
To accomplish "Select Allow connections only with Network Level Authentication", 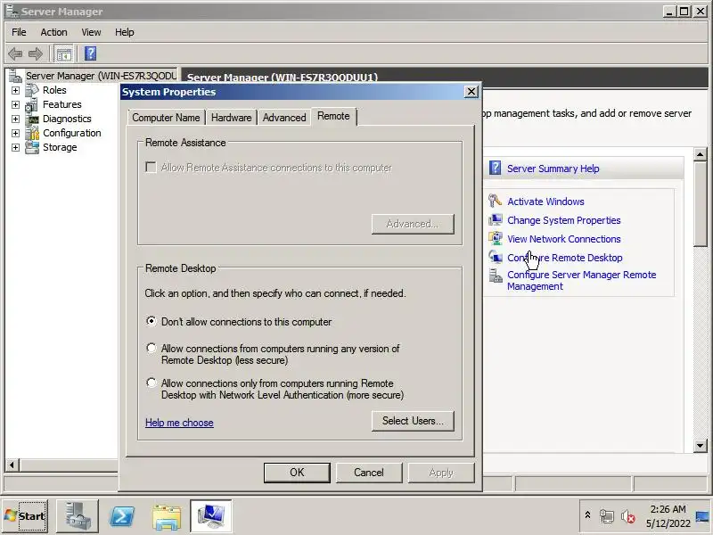I will [x=151, y=383].
